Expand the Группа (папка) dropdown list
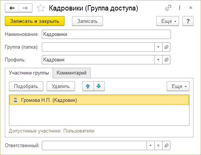Screen dimensions: 201x155 pos(158,47)
